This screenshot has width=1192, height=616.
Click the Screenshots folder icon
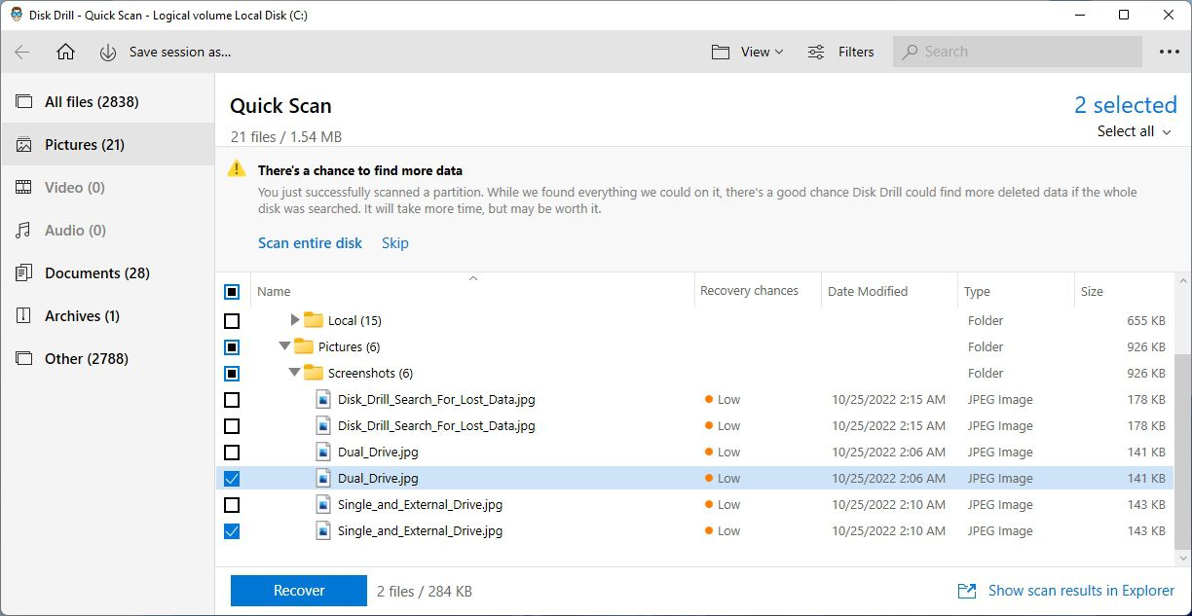(x=313, y=373)
